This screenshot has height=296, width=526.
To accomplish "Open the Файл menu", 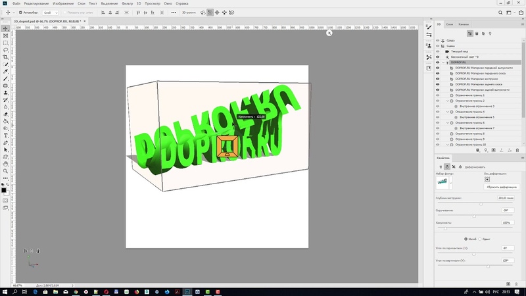I will (x=16, y=3).
